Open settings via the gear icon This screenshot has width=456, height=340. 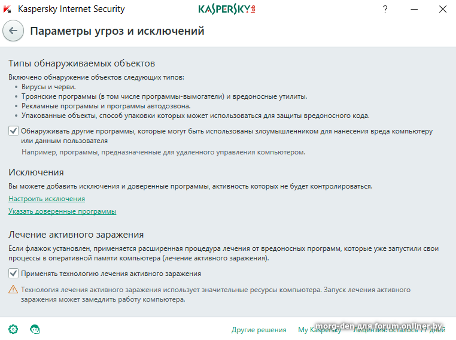click(13, 329)
